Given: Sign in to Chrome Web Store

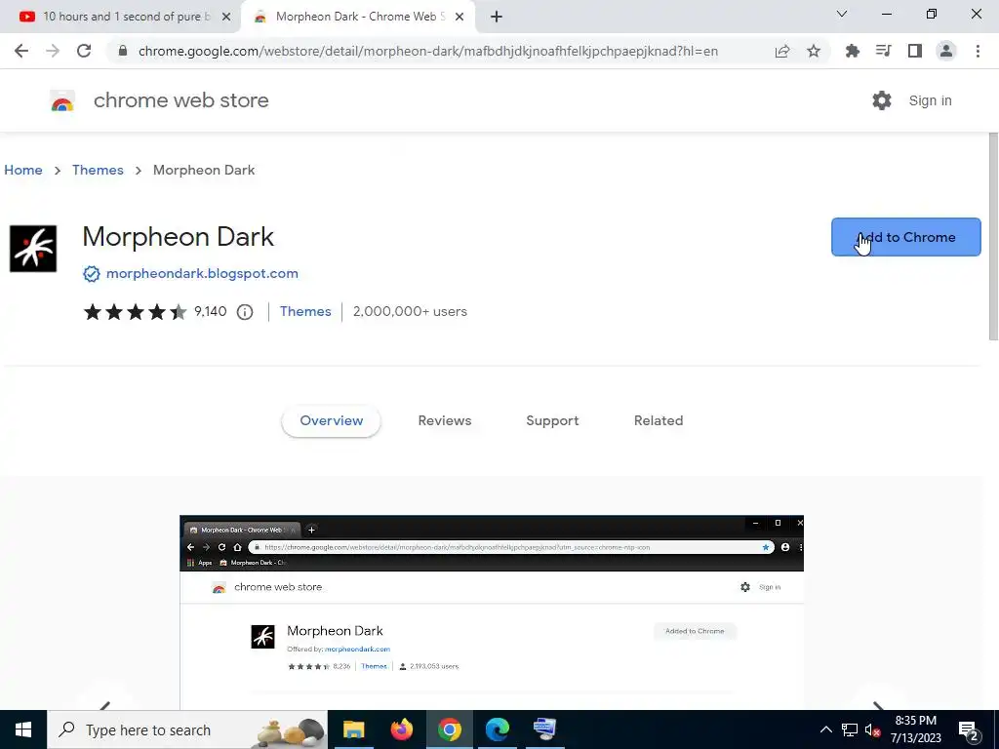Looking at the screenshot, I should click(930, 100).
